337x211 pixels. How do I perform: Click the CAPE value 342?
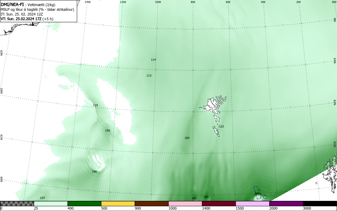194,198
